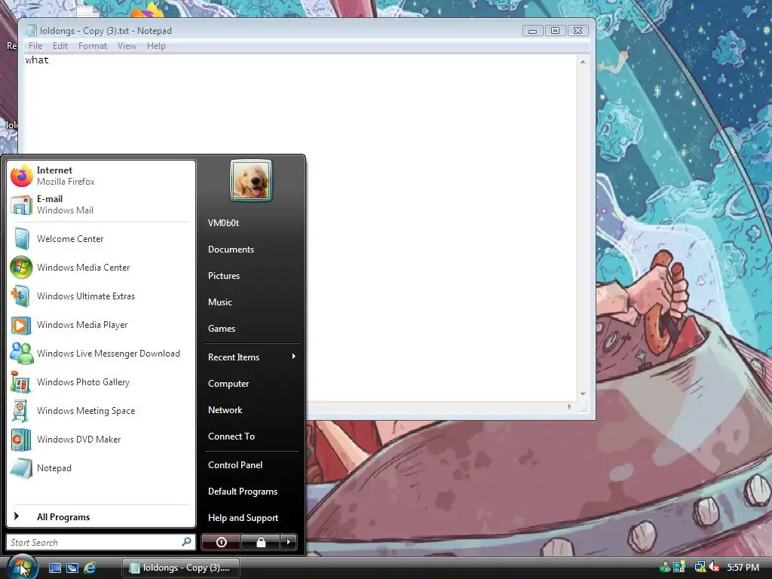The width and height of the screenshot is (772, 579).
Task: Expand All Programs list
Action: coord(100,516)
